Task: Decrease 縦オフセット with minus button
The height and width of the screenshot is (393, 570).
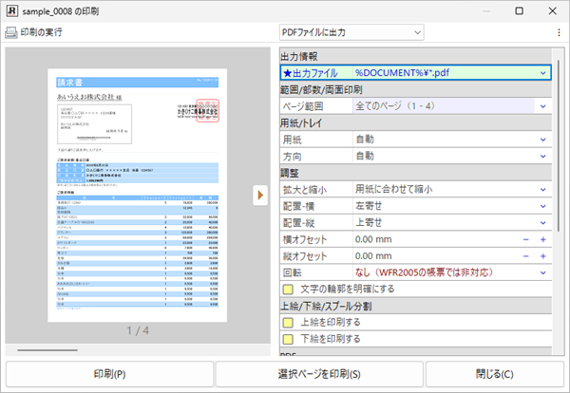Action: (525, 256)
